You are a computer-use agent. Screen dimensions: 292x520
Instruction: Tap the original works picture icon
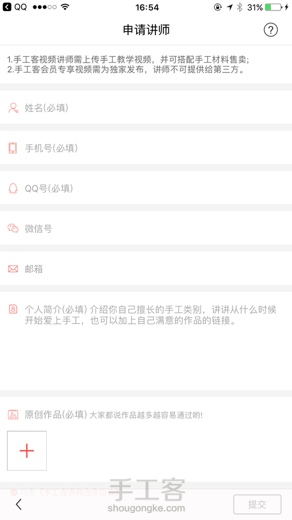13,415
